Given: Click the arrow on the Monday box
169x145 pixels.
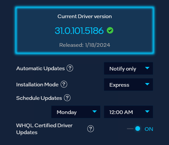Looking at the screenshot, I should pyautogui.click(x=95, y=112).
